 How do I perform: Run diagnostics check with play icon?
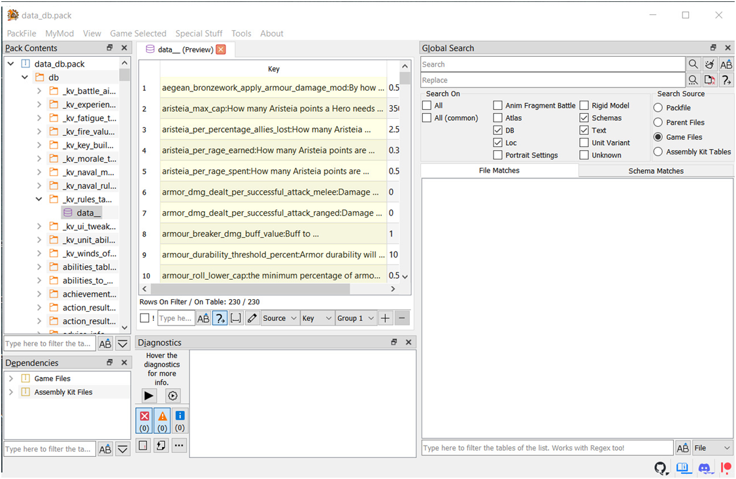[149, 395]
